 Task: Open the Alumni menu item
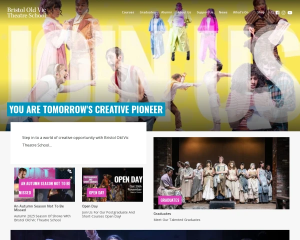tap(166, 12)
